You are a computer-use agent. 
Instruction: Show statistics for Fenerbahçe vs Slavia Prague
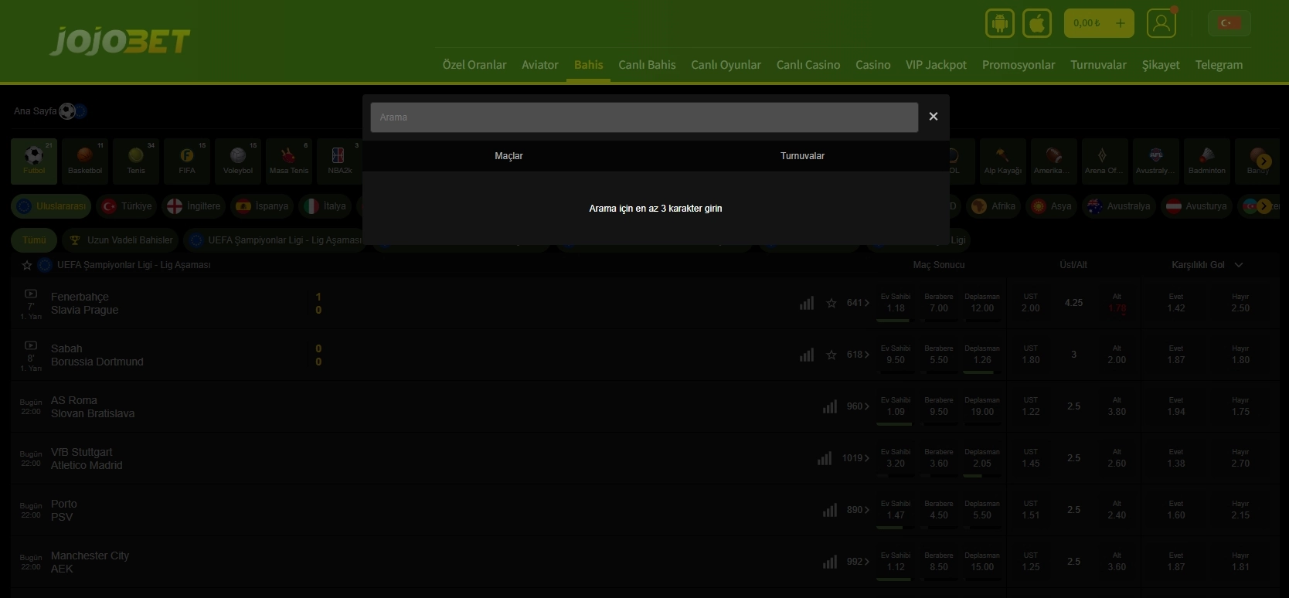click(x=807, y=303)
